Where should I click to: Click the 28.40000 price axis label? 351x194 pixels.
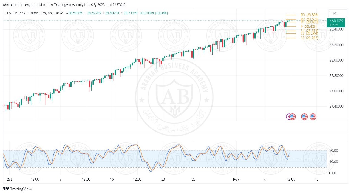tap(336, 29)
